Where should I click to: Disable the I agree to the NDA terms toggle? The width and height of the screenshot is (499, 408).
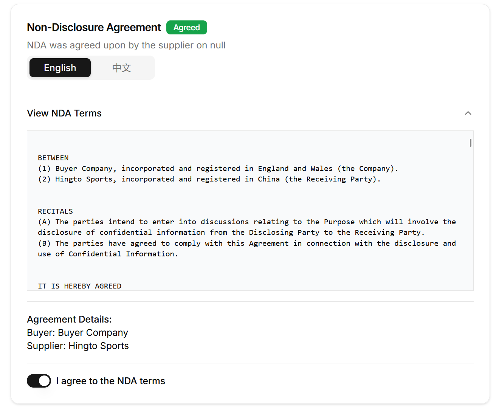coord(39,381)
